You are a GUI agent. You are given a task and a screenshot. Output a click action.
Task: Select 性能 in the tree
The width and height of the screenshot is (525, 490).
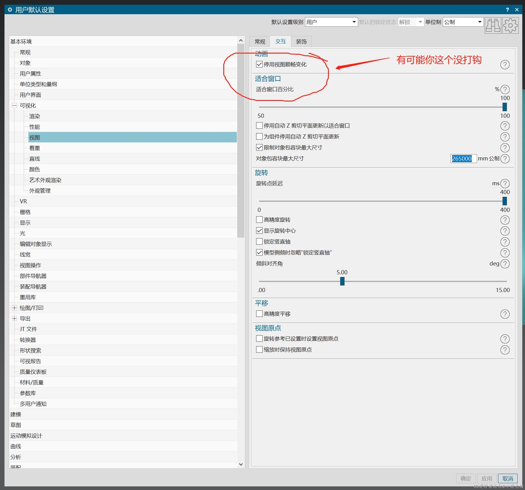[x=35, y=127]
